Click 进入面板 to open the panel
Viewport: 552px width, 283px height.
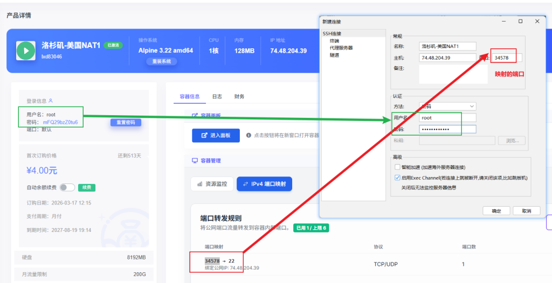(216, 136)
